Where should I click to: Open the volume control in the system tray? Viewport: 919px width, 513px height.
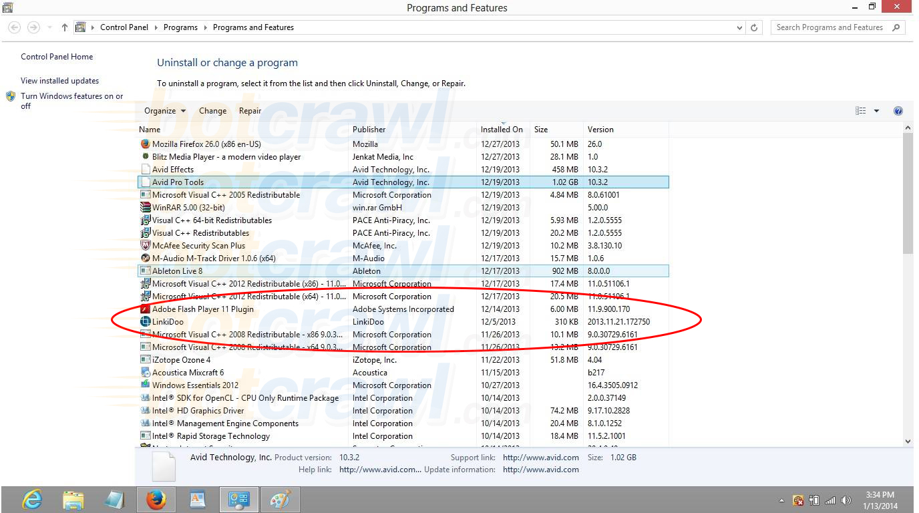(846, 499)
